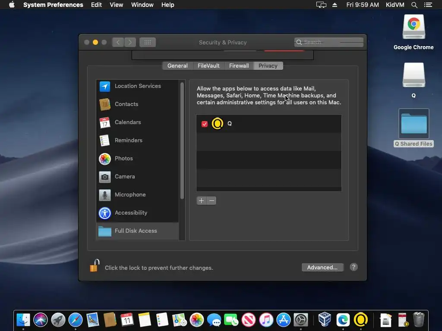This screenshot has width=442, height=331.
Task: Switch to the Firewall tab
Action: tap(239, 66)
